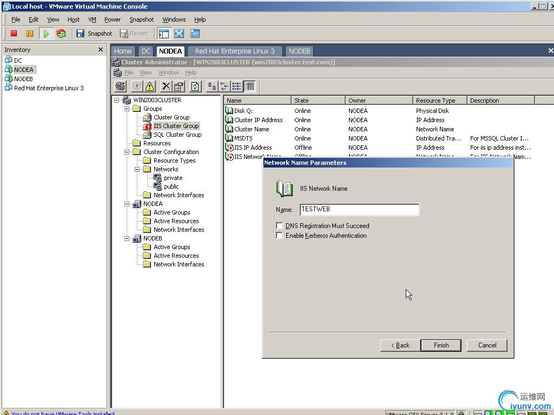
Task: Click the yellow warning triangle toolbar icon
Action: 150,86
